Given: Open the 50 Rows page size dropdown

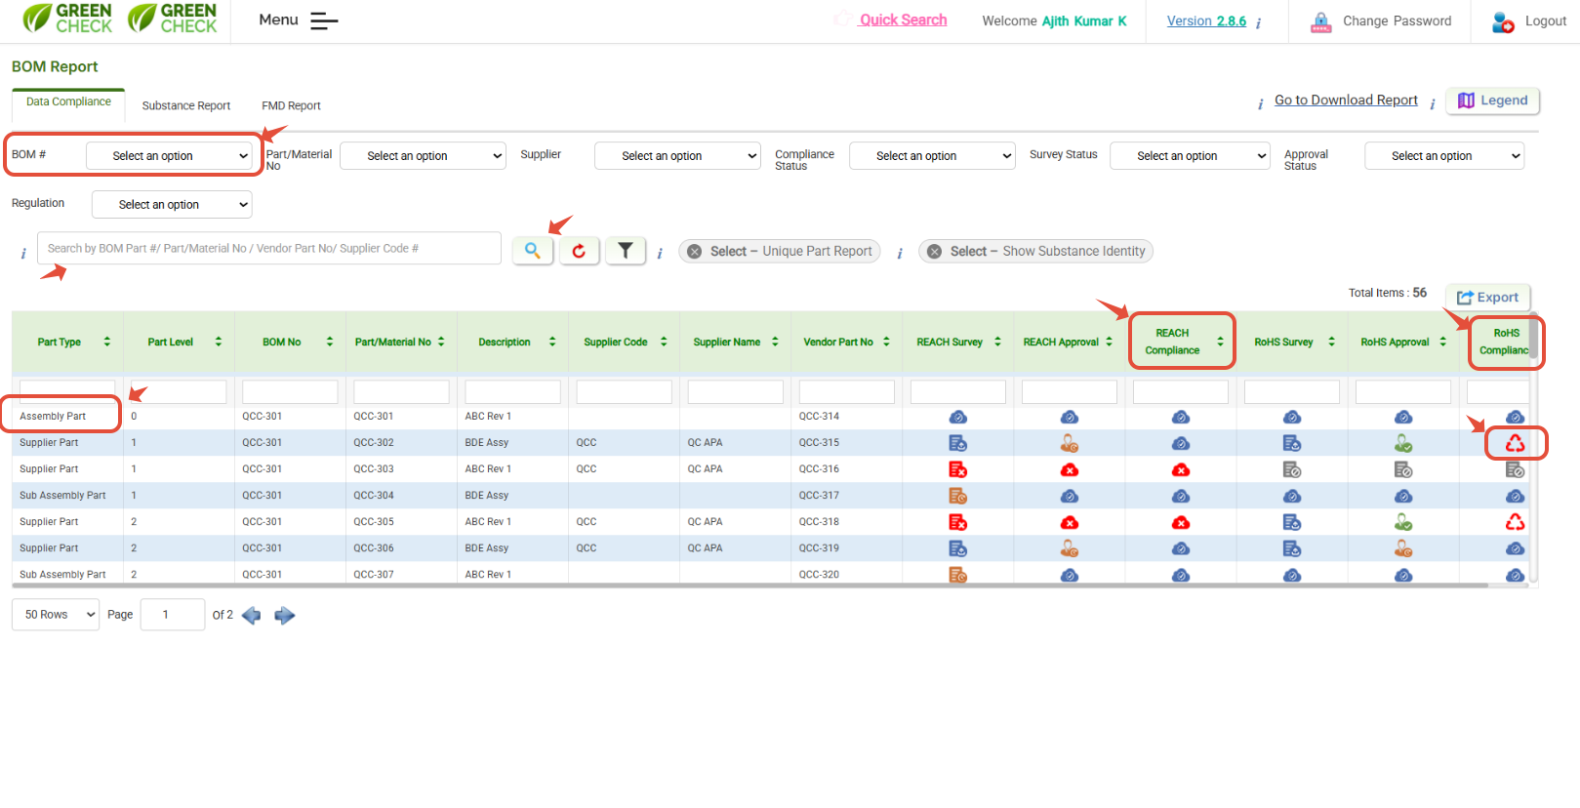Looking at the screenshot, I should click(56, 615).
